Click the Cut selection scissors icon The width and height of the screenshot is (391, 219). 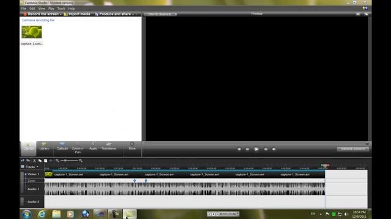coord(34,161)
